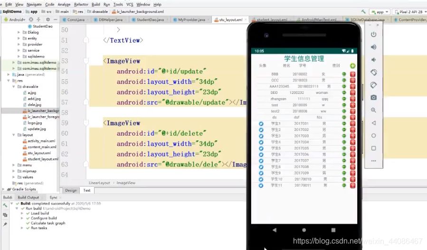Switch to Build Output tab

(x=28, y=197)
